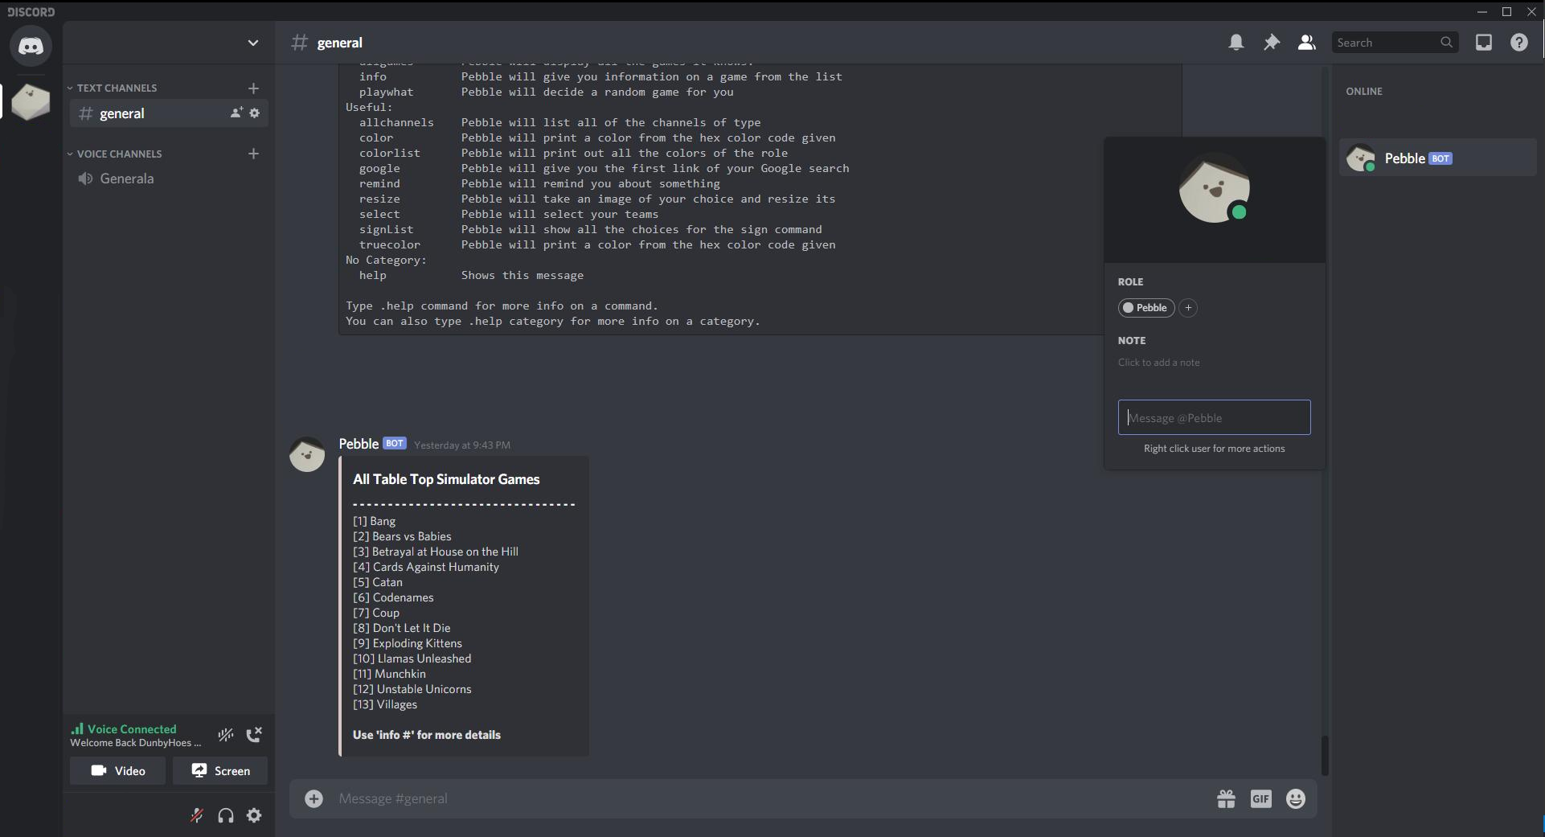The height and width of the screenshot is (837, 1545).
Task: Click the Pebble role tag
Action: click(x=1145, y=308)
